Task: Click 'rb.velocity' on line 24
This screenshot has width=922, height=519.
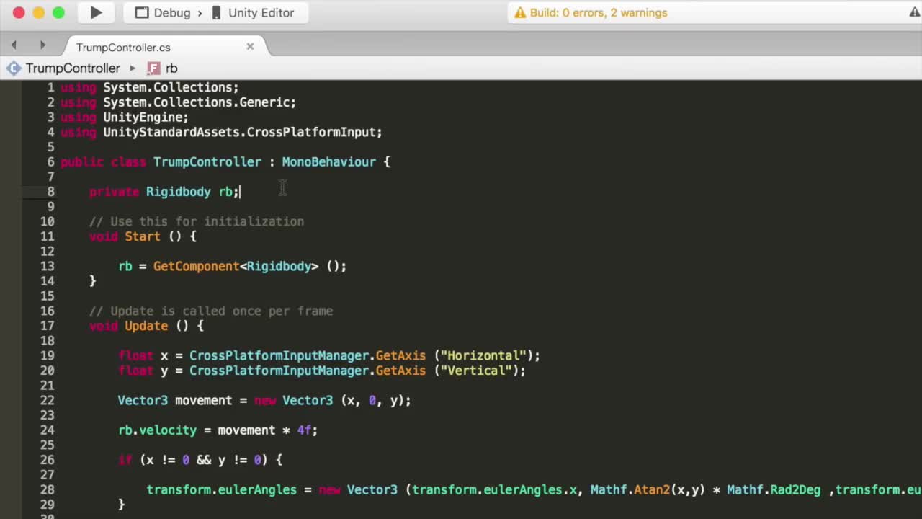Action: pyautogui.click(x=157, y=430)
